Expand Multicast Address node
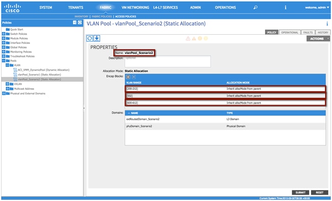 coord(8,89)
